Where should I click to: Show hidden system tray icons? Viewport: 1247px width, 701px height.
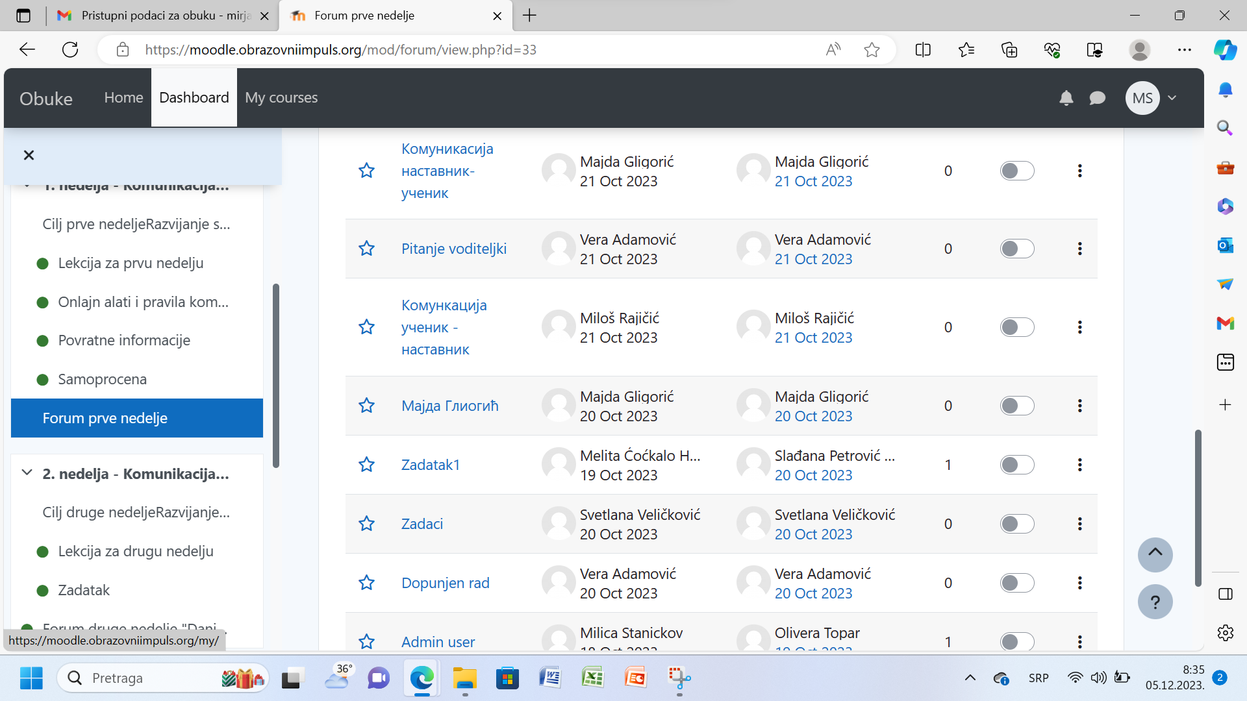coord(970,678)
